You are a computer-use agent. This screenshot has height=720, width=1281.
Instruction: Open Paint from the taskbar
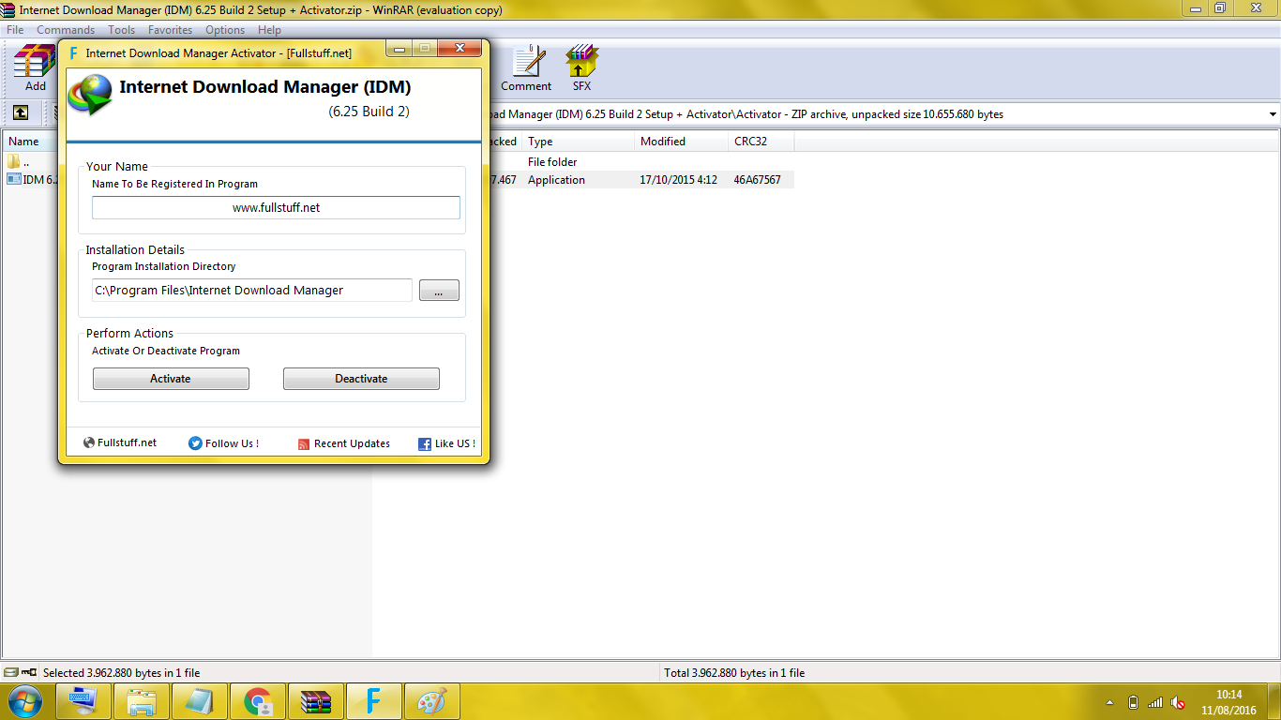coord(431,700)
